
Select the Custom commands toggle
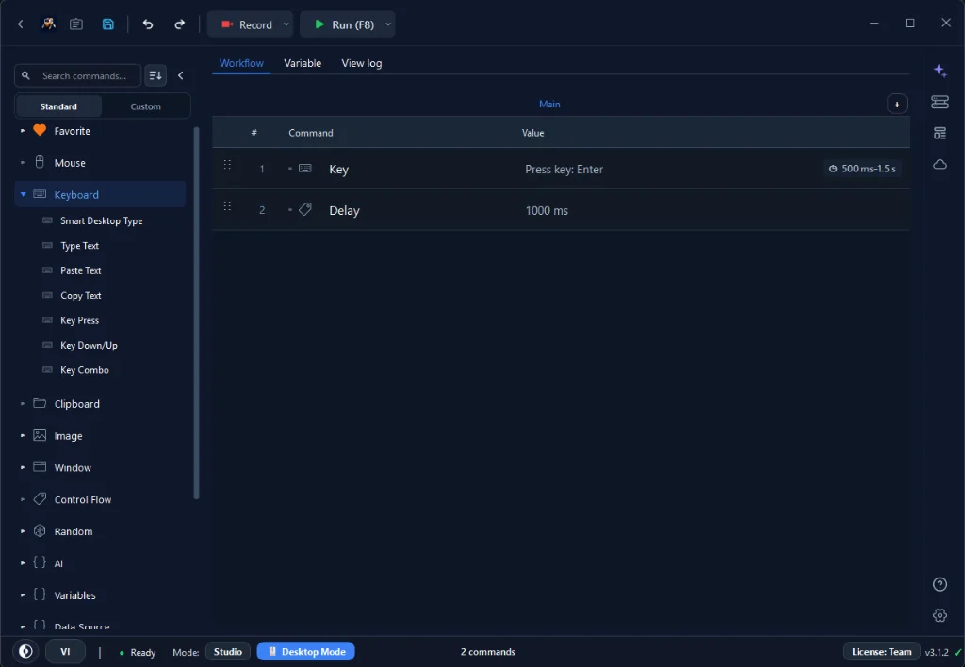tap(145, 106)
